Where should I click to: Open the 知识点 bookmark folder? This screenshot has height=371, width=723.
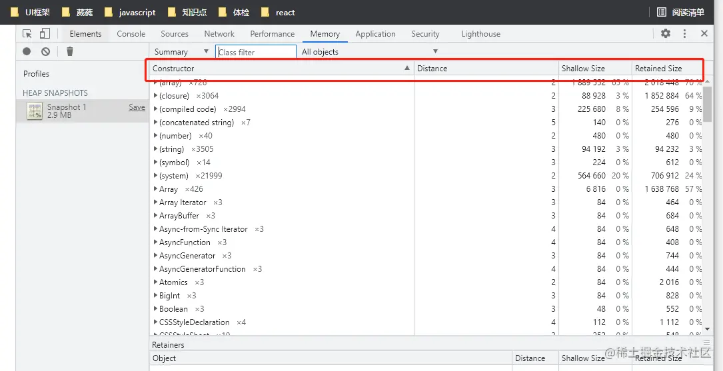pyautogui.click(x=187, y=13)
